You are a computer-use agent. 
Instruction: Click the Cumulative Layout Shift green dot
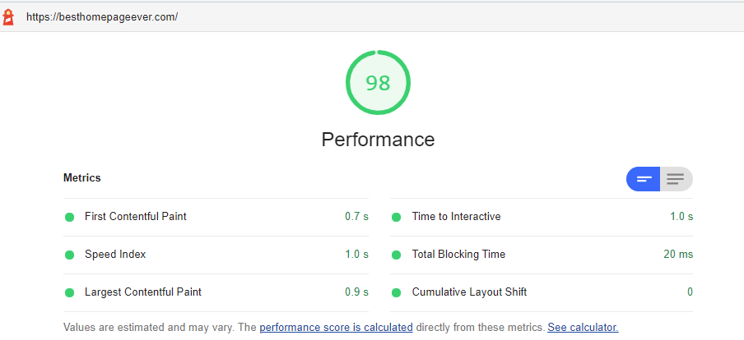click(396, 292)
